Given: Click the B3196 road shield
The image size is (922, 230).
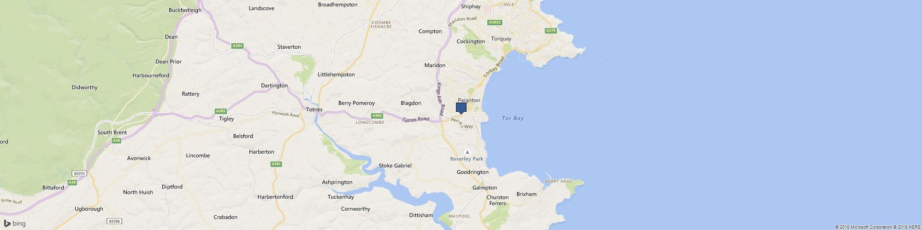Looking at the screenshot, I should (115, 221).
